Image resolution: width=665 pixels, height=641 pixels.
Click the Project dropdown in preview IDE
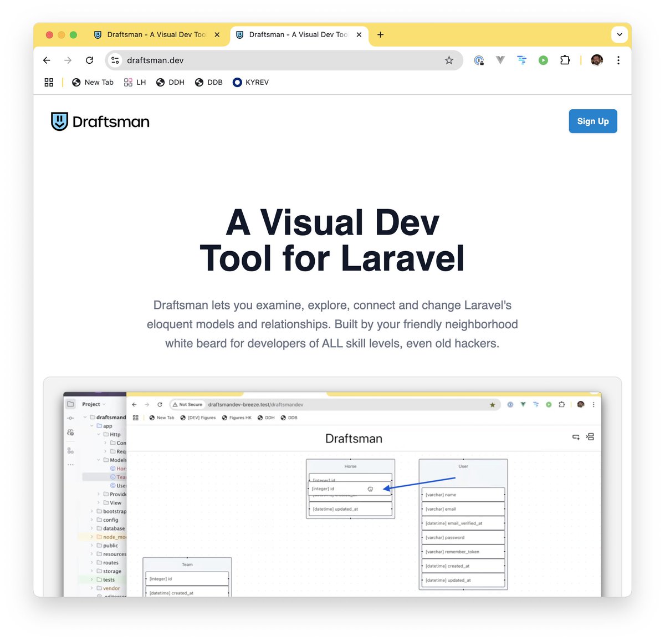coord(94,404)
